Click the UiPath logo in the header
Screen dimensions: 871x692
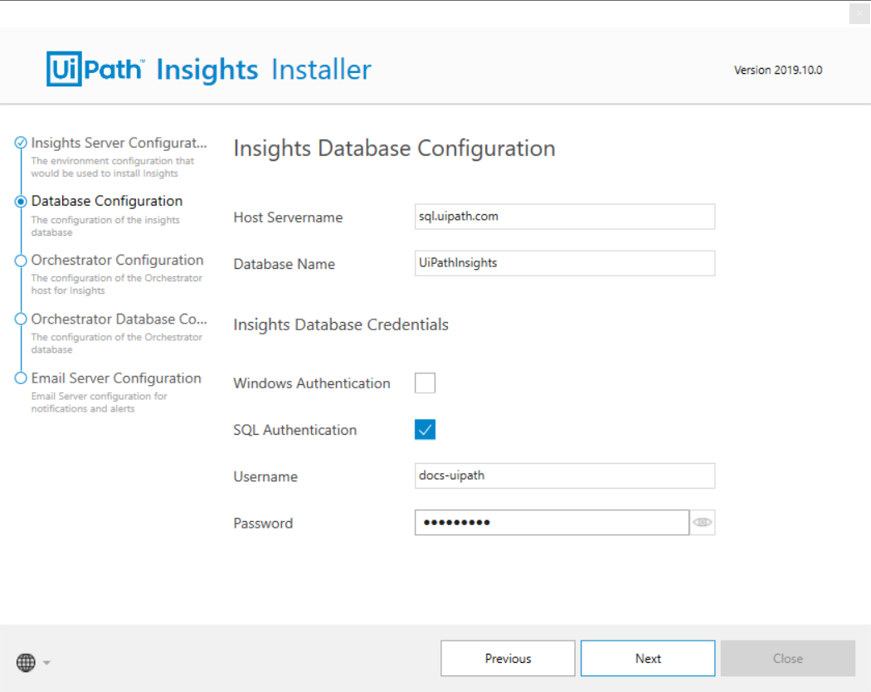click(x=95, y=69)
